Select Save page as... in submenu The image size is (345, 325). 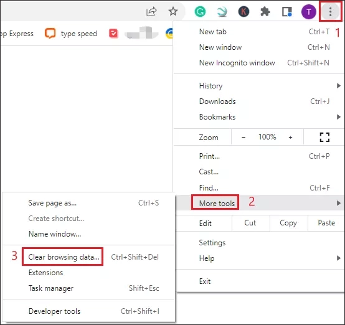88,203
